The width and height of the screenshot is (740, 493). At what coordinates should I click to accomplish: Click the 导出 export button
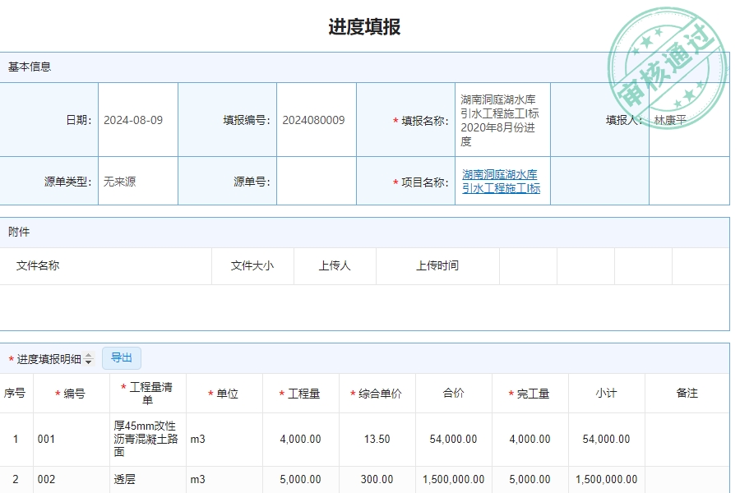click(122, 357)
